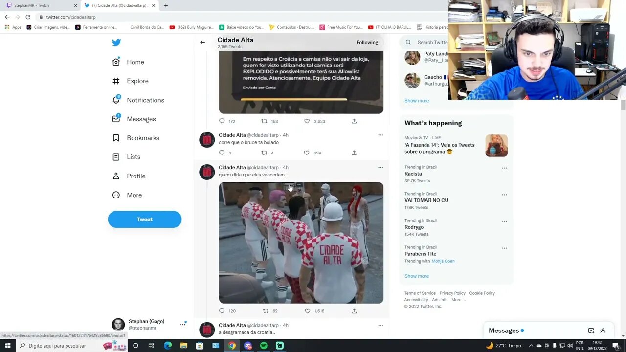
Task: Open the notice image in top tweet
Action: point(301,83)
